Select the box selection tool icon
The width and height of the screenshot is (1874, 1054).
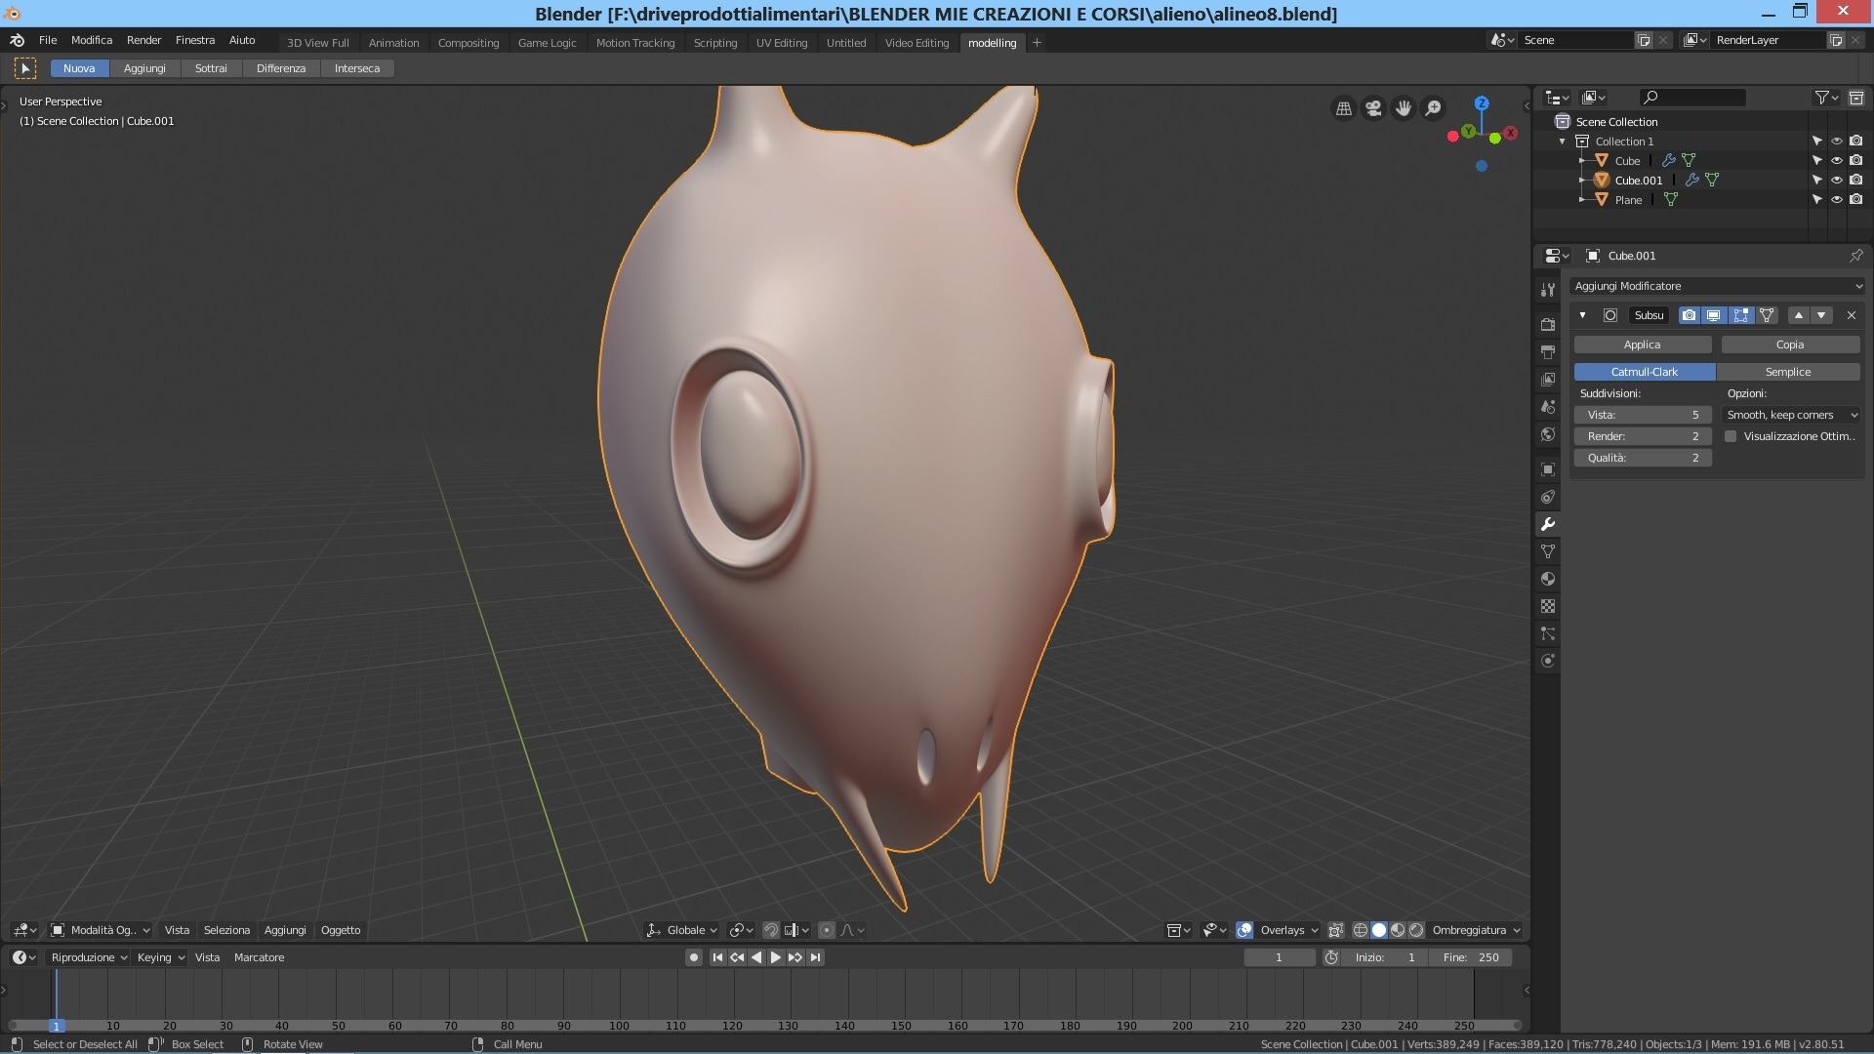coord(25,68)
